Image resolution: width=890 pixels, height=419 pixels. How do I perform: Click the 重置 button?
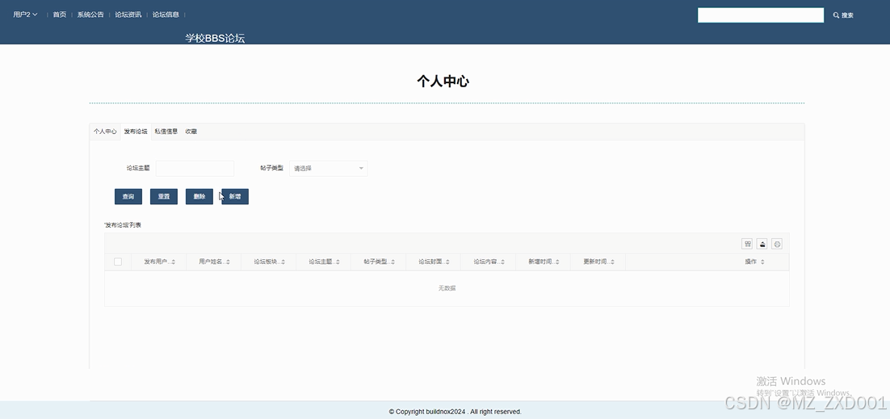[x=164, y=196]
